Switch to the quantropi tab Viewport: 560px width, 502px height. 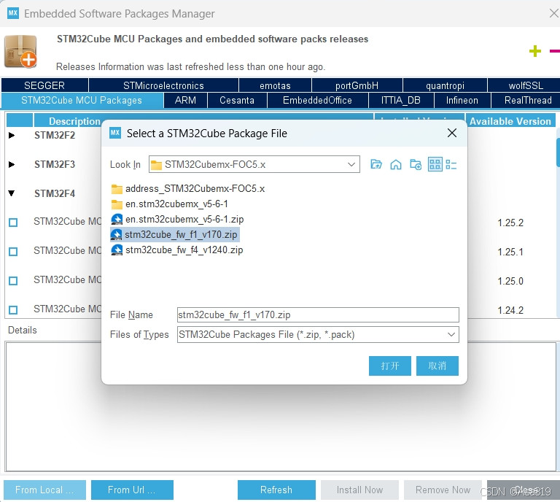point(445,85)
